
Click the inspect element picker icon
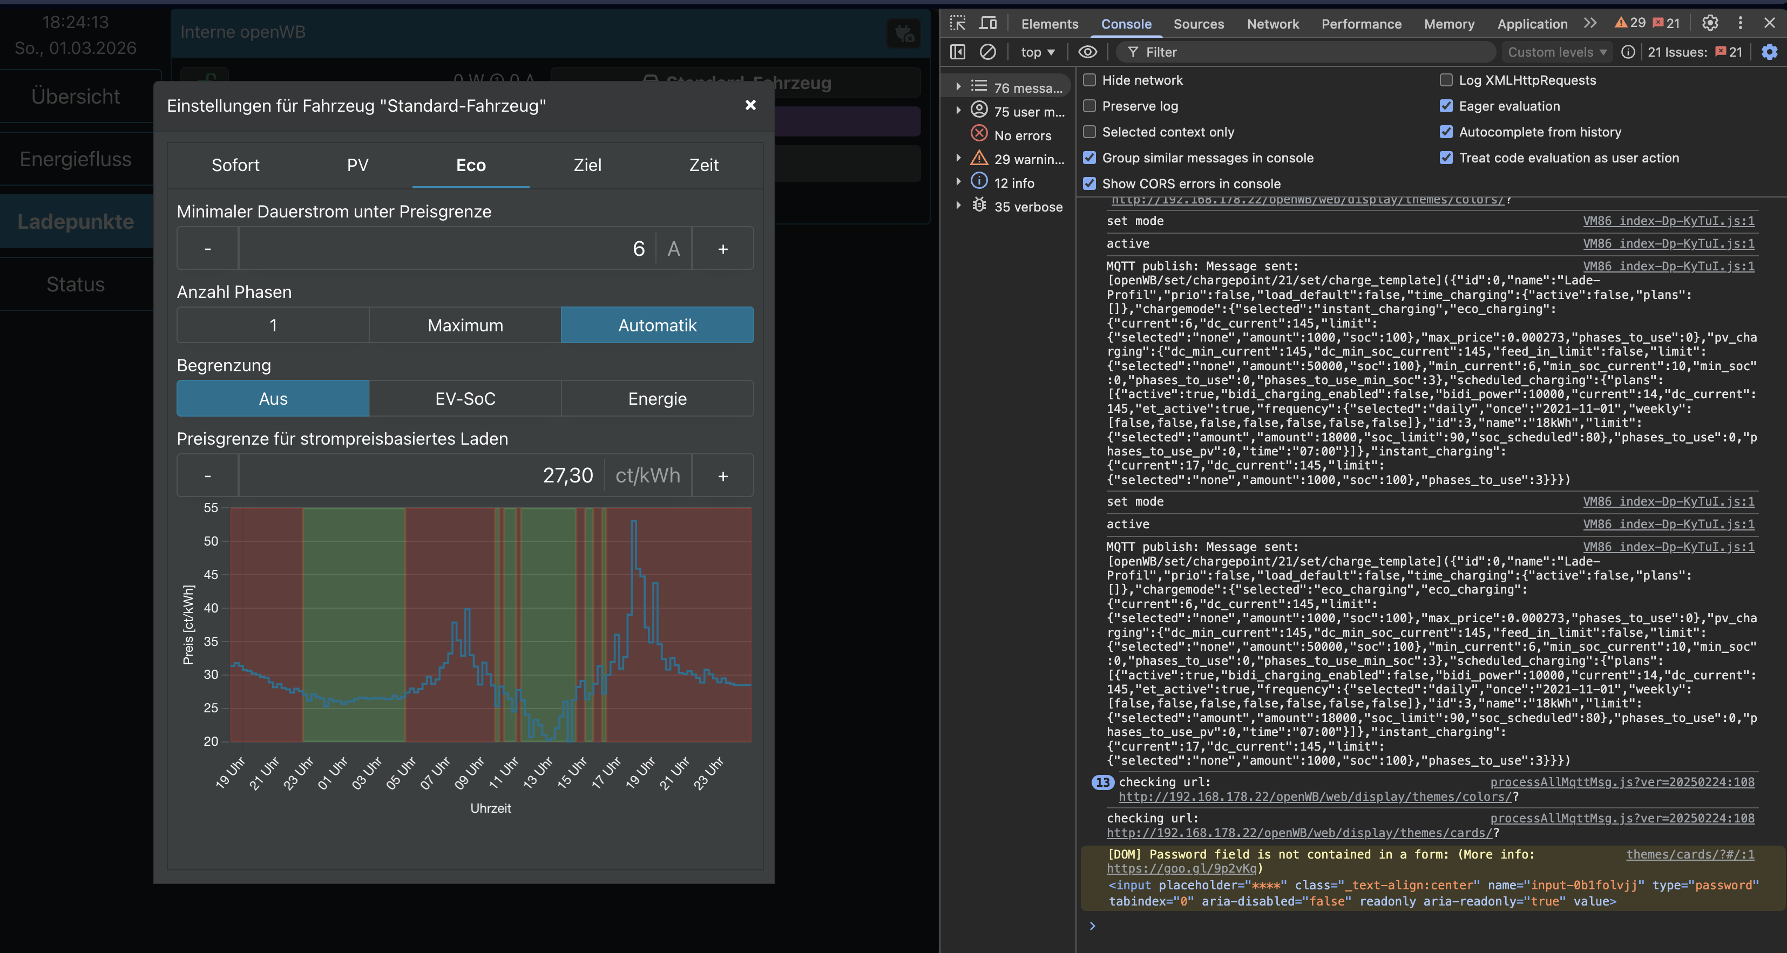tap(958, 23)
